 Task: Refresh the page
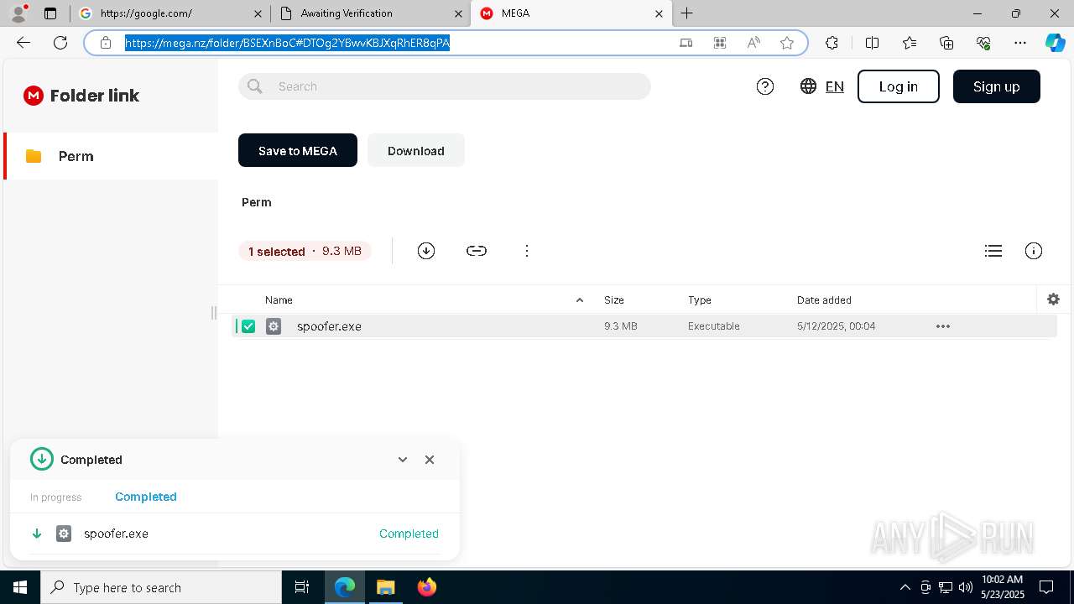(x=60, y=43)
